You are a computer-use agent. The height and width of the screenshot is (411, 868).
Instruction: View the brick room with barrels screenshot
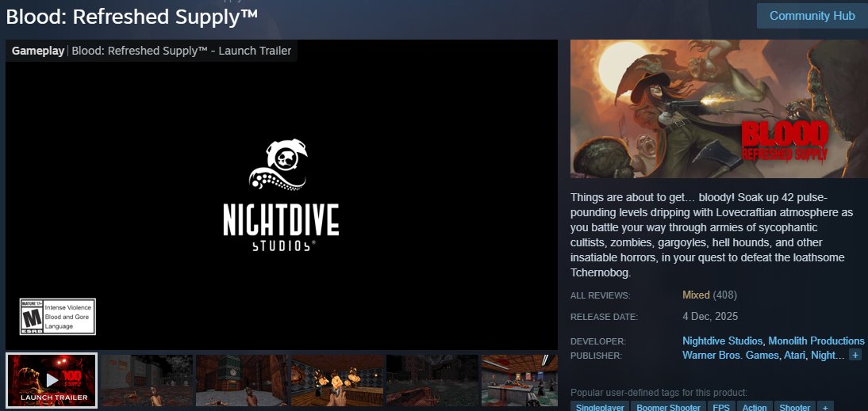point(242,380)
